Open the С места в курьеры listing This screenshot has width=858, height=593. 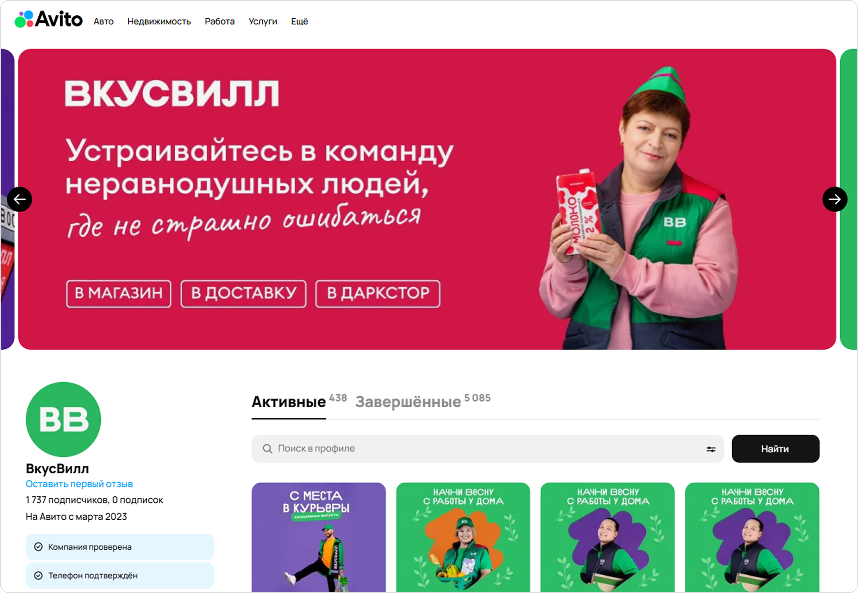pos(319,537)
